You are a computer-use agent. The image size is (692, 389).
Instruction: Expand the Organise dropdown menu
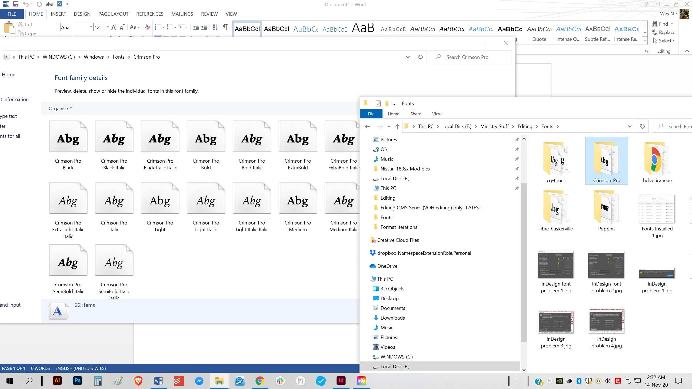click(60, 109)
